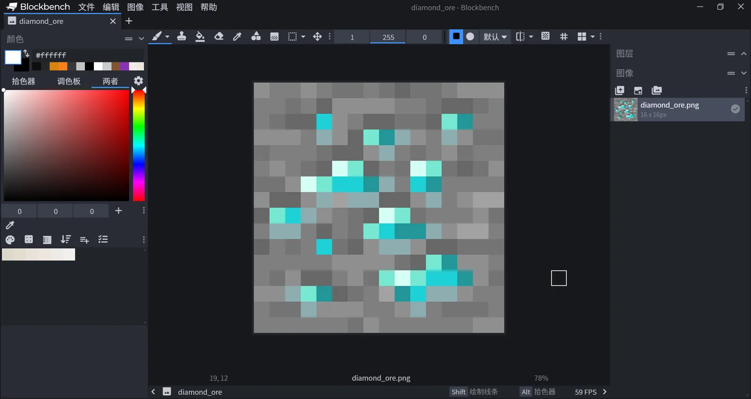Select the move tool
Image resolution: width=751 pixels, height=399 pixels.
tap(317, 37)
